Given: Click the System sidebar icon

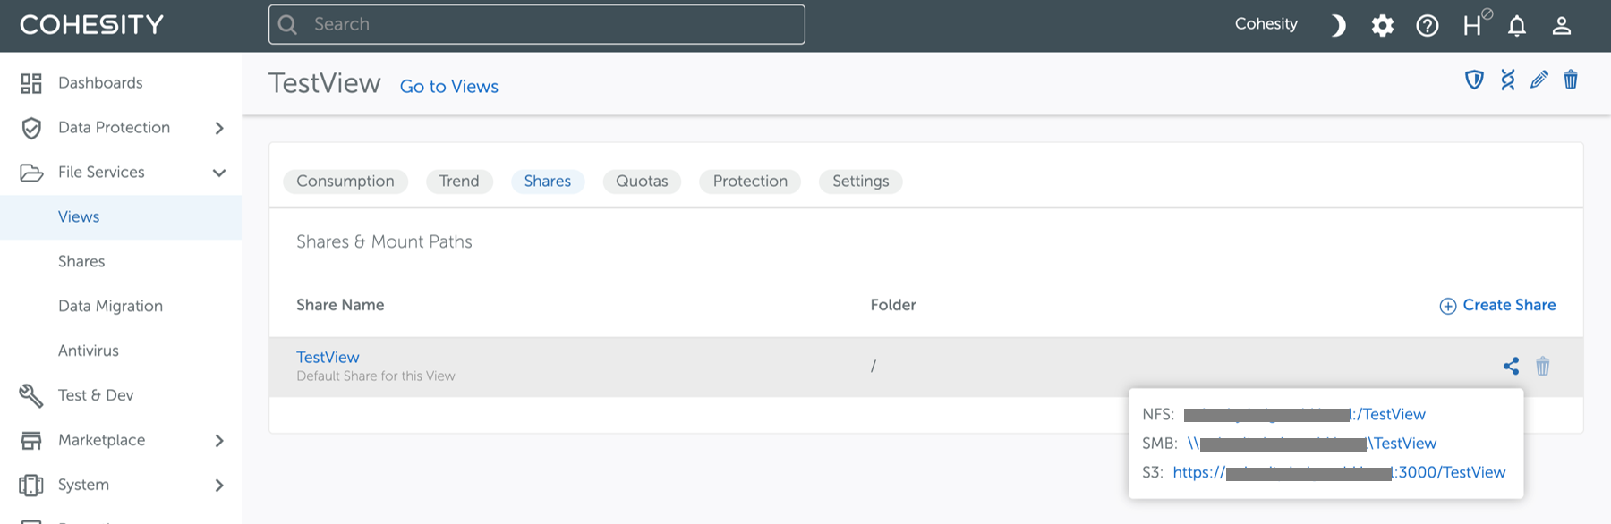Looking at the screenshot, I should click(31, 485).
